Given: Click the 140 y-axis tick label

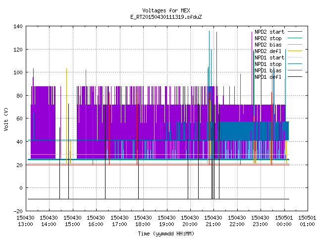Looking at the screenshot, I should pyautogui.click(x=18, y=26).
